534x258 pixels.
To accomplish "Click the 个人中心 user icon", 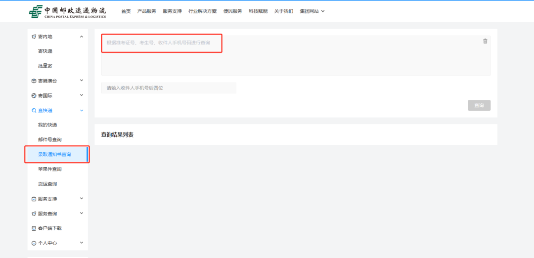I will pos(34,243).
